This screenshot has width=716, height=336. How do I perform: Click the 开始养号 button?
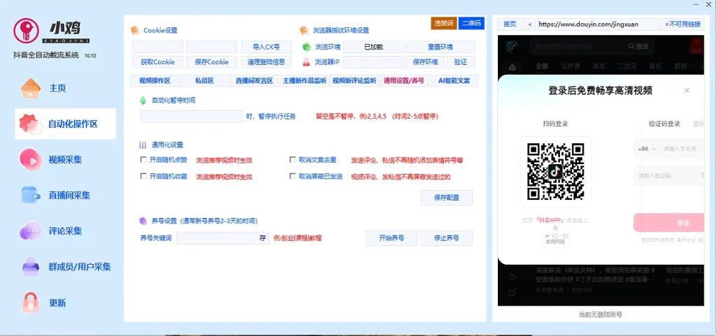[x=392, y=238]
